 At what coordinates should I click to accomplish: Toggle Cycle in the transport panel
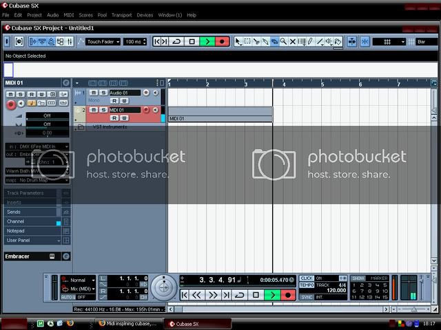240,295
